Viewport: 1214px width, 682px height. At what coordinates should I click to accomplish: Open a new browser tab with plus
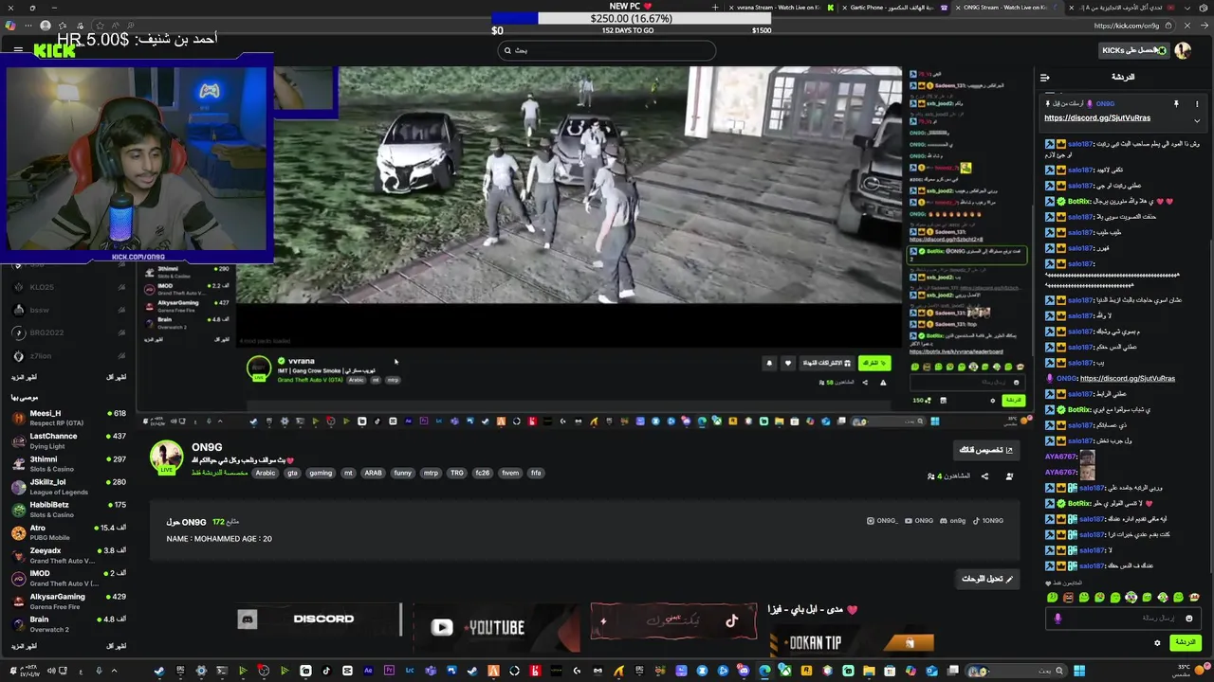716,8
